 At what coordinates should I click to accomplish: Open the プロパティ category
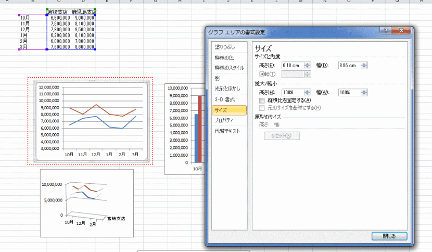[225, 120]
